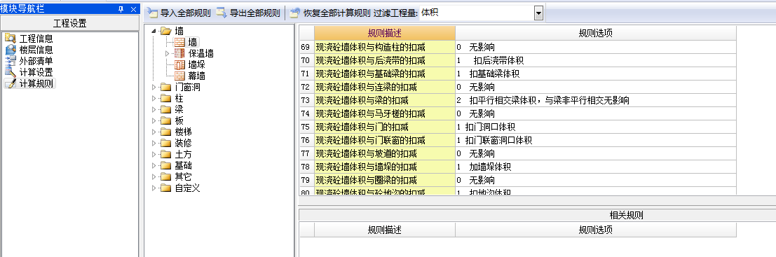This screenshot has height=257, width=776.
Task: Collapse the top-level 墙 tree node
Action: pos(154,31)
